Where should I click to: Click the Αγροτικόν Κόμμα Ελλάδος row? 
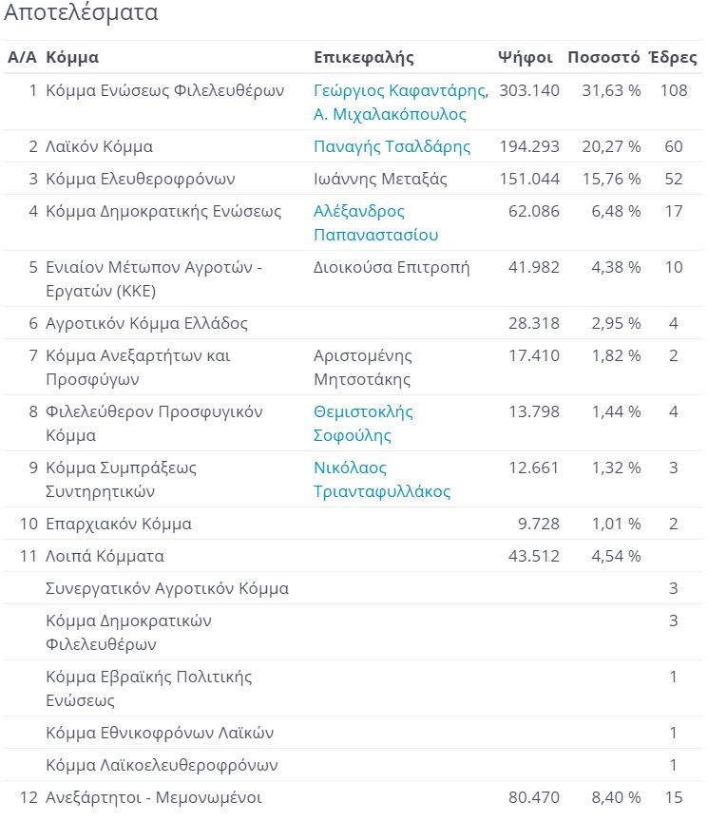point(146,324)
